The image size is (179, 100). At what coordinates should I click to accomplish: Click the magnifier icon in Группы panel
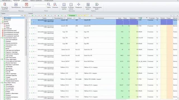pos(22,16)
